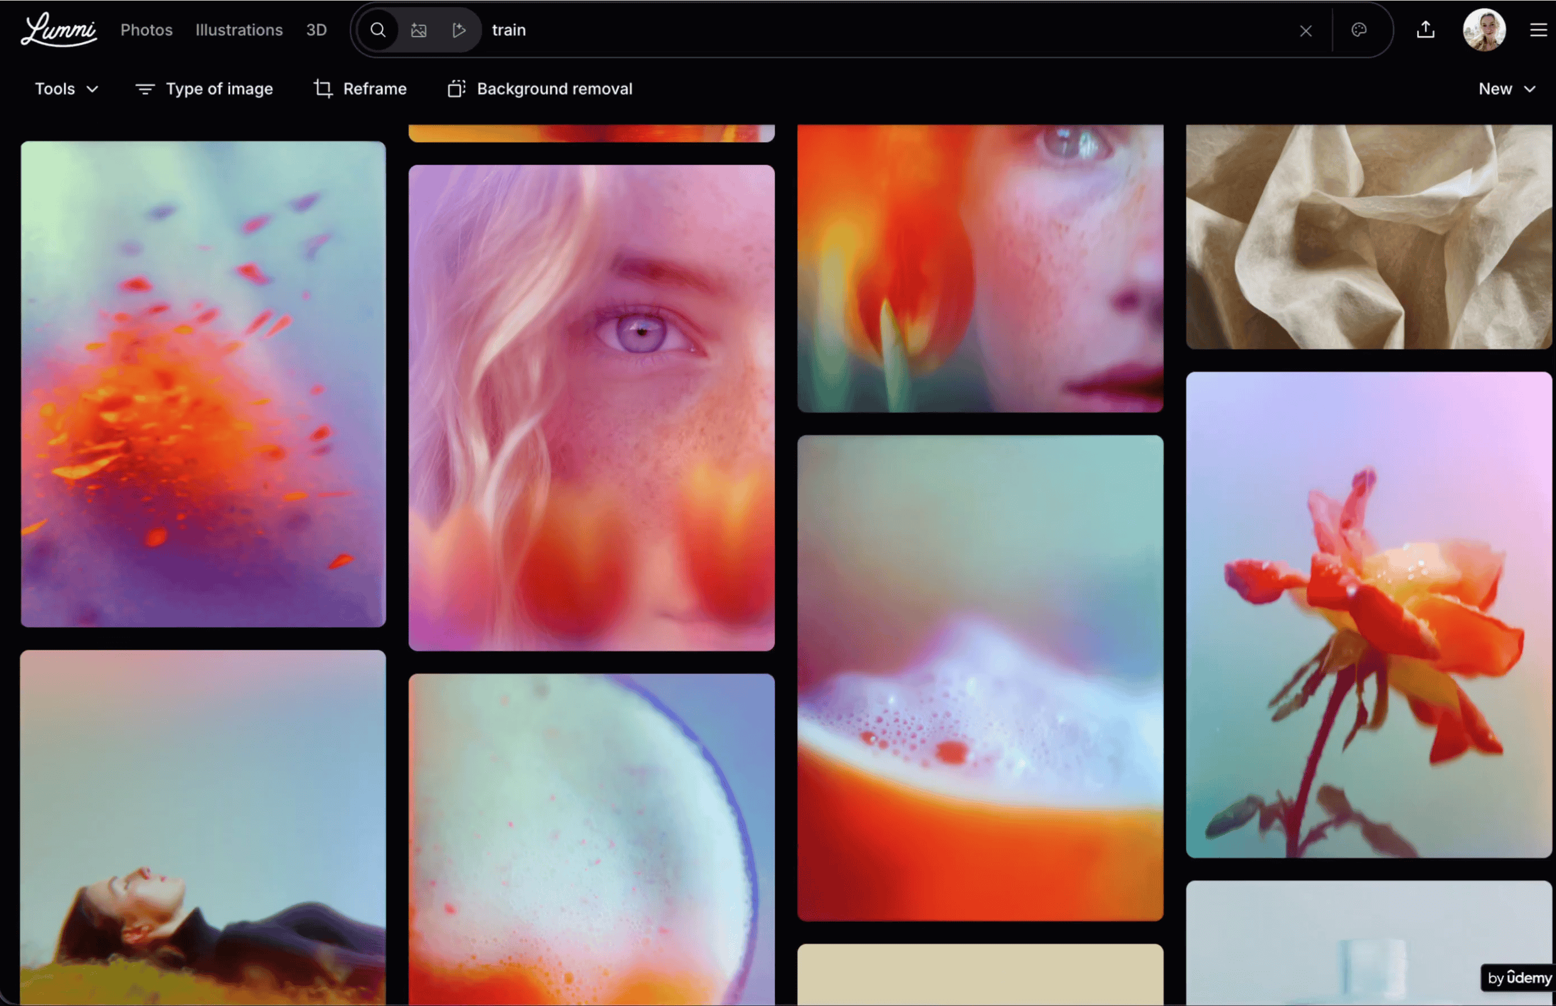Click the Reframe crop icon

[x=322, y=88]
